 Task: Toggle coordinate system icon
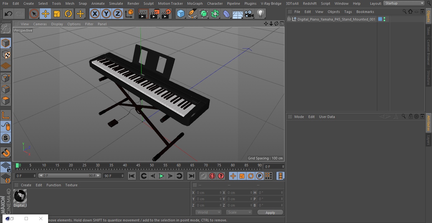[129, 14]
